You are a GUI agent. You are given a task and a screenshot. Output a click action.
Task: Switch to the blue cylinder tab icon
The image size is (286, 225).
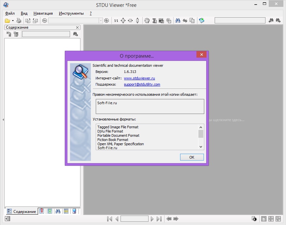click(74, 211)
